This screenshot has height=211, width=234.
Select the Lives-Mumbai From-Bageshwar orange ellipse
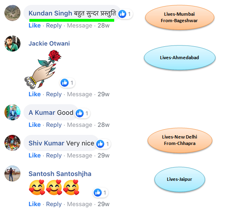coord(180,17)
